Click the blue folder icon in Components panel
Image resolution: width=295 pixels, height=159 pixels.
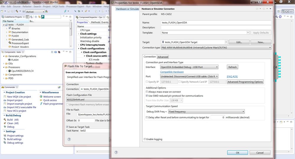[56, 52]
